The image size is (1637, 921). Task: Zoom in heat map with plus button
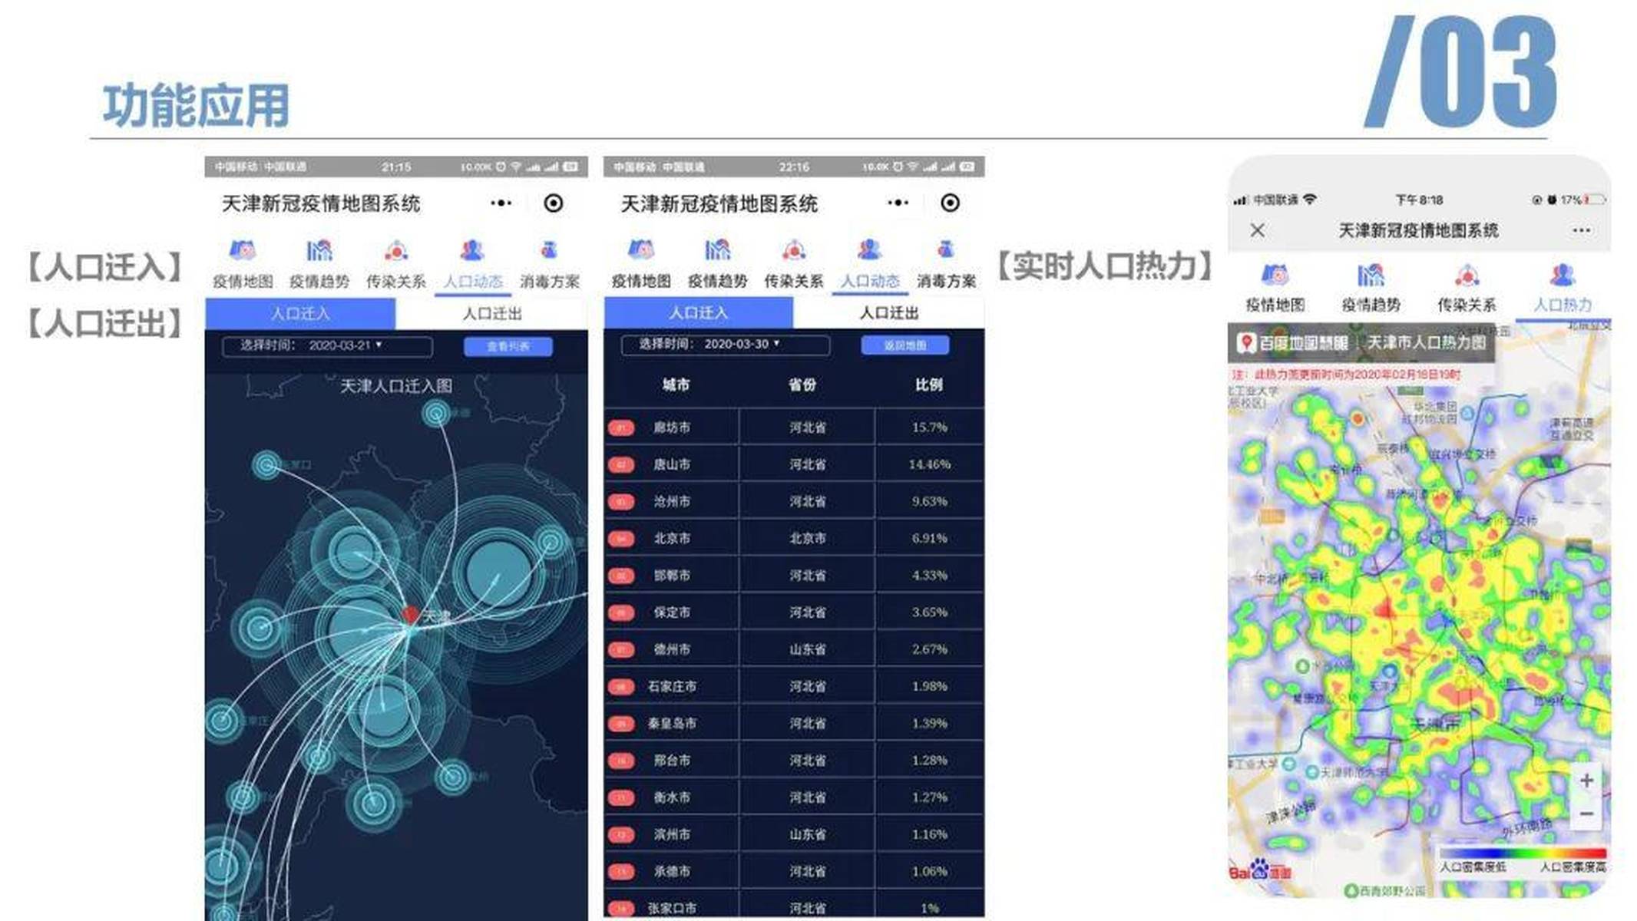pyautogui.click(x=1586, y=781)
